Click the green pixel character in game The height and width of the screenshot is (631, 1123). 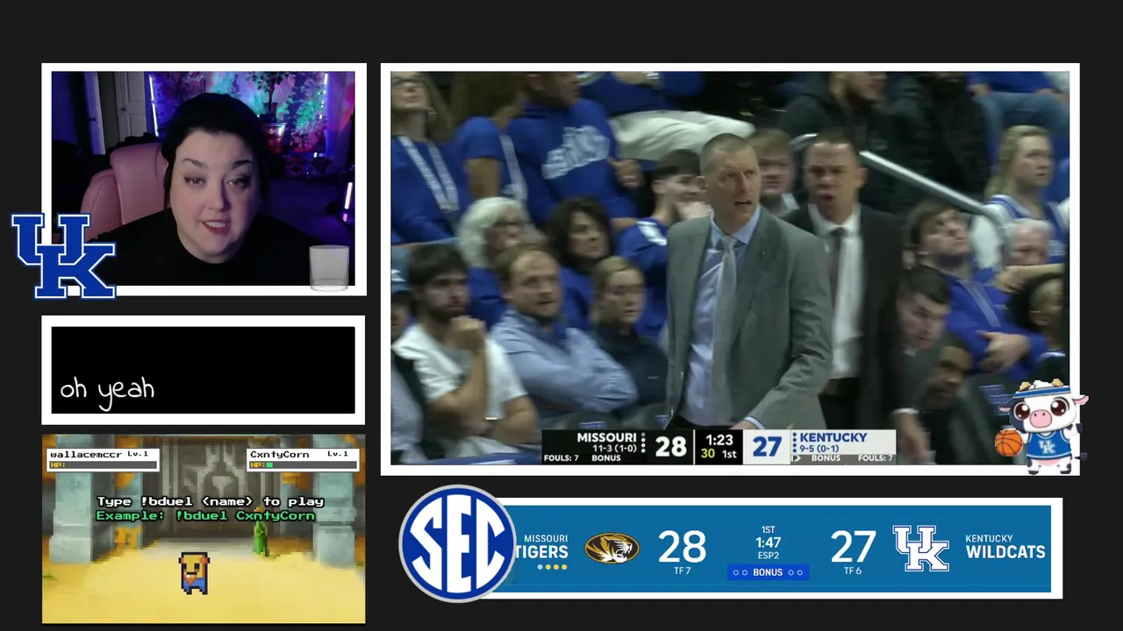pos(260,540)
